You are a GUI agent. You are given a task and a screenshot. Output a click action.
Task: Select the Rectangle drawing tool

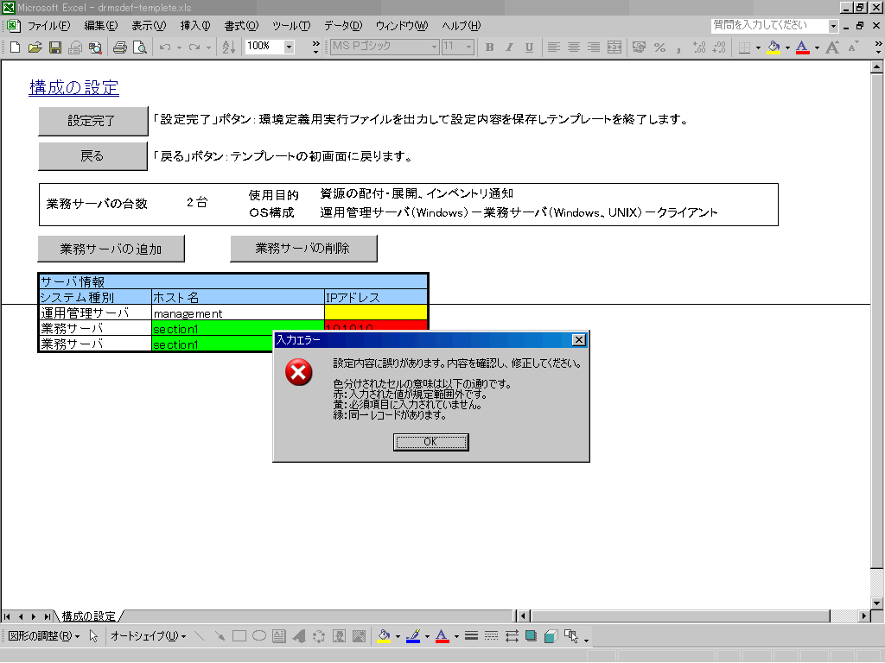[x=239, y=636]
